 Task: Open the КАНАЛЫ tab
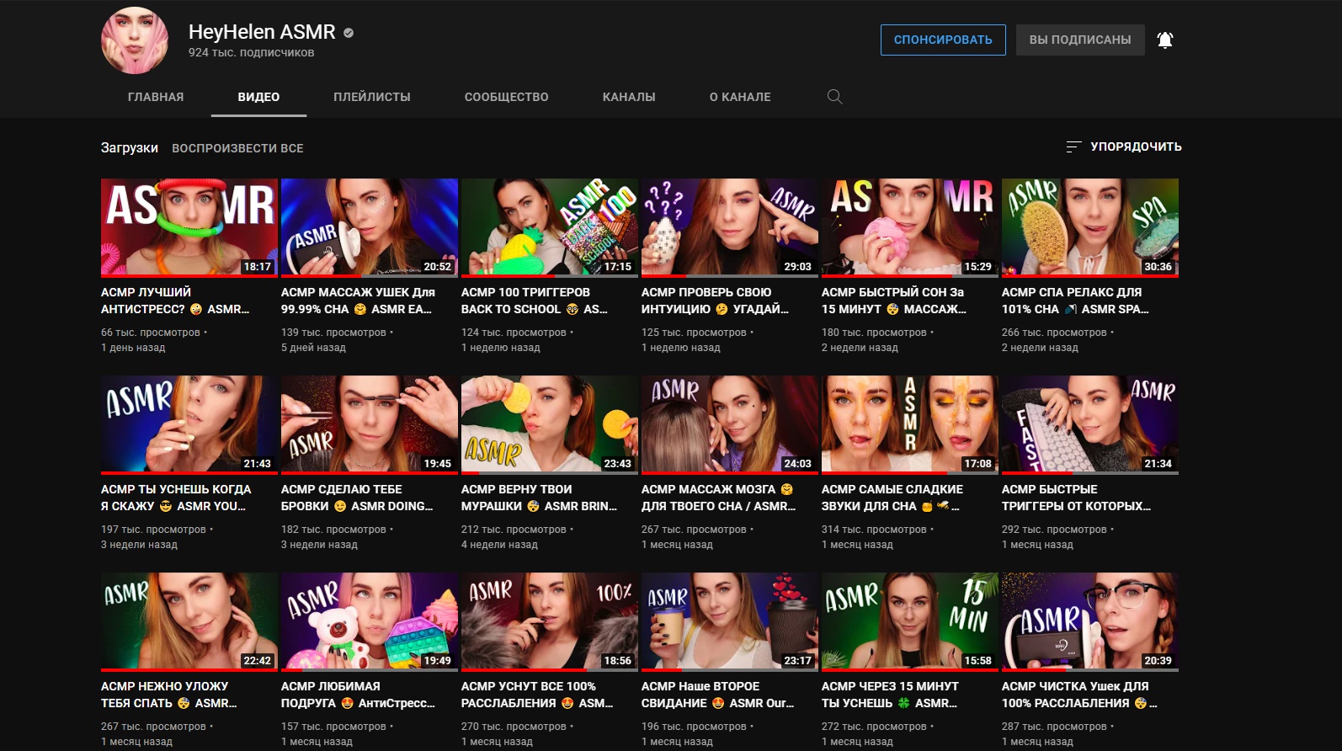click(x=629, y=97)
